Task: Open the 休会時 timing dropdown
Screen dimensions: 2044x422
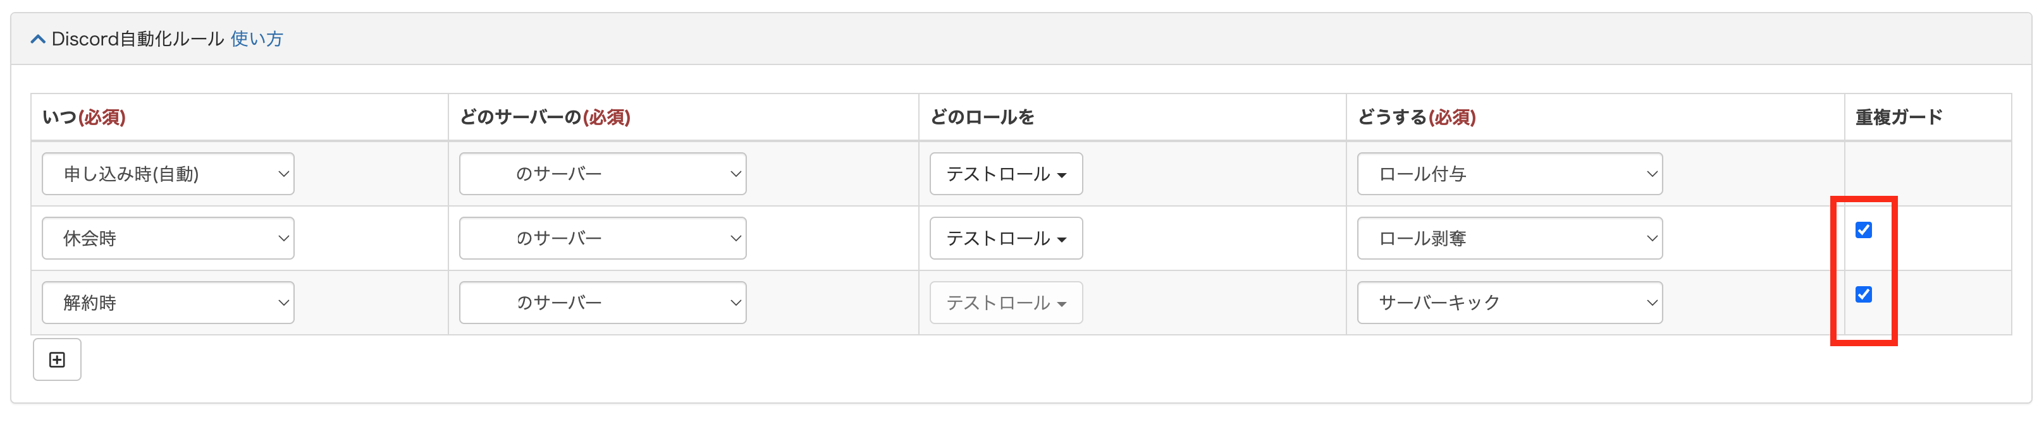Action: [168, 238]
